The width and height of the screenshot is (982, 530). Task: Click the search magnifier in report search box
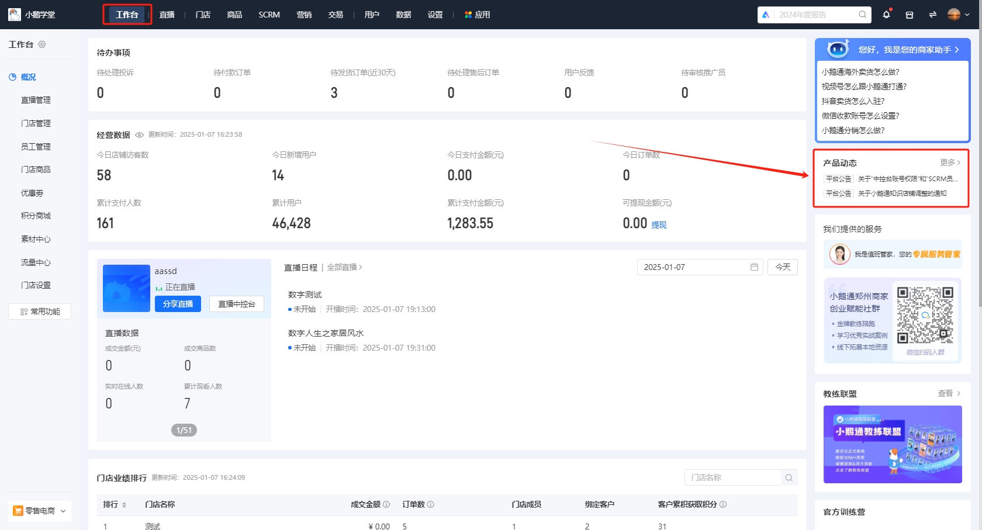(x=862, y=15)
